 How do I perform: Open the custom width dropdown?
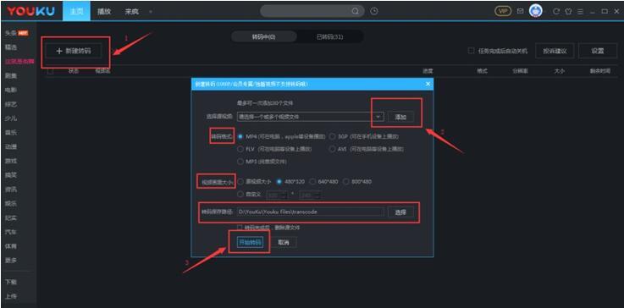pyautogui.click(x=284, y=195)
